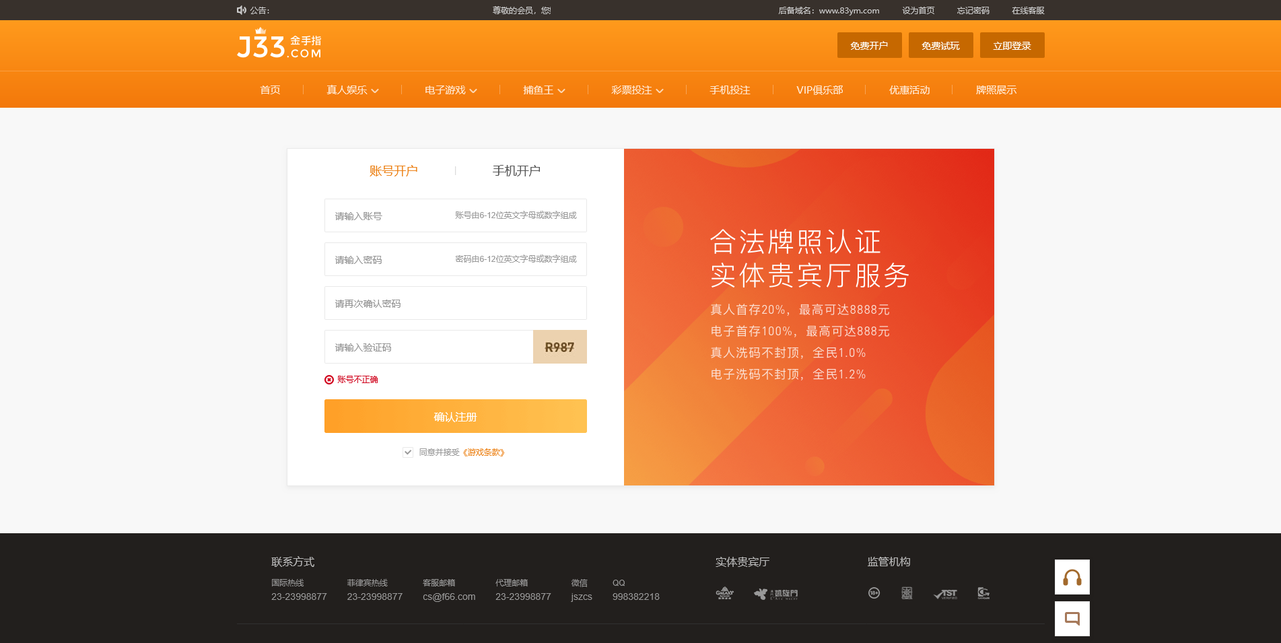This screenshot has width=1281, height=643.
Task: Switch to the 手机开户 tab
Action: (516, 171)
